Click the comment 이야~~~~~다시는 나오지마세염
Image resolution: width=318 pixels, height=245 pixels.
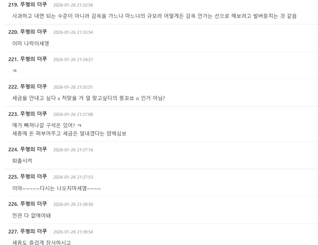56,188
